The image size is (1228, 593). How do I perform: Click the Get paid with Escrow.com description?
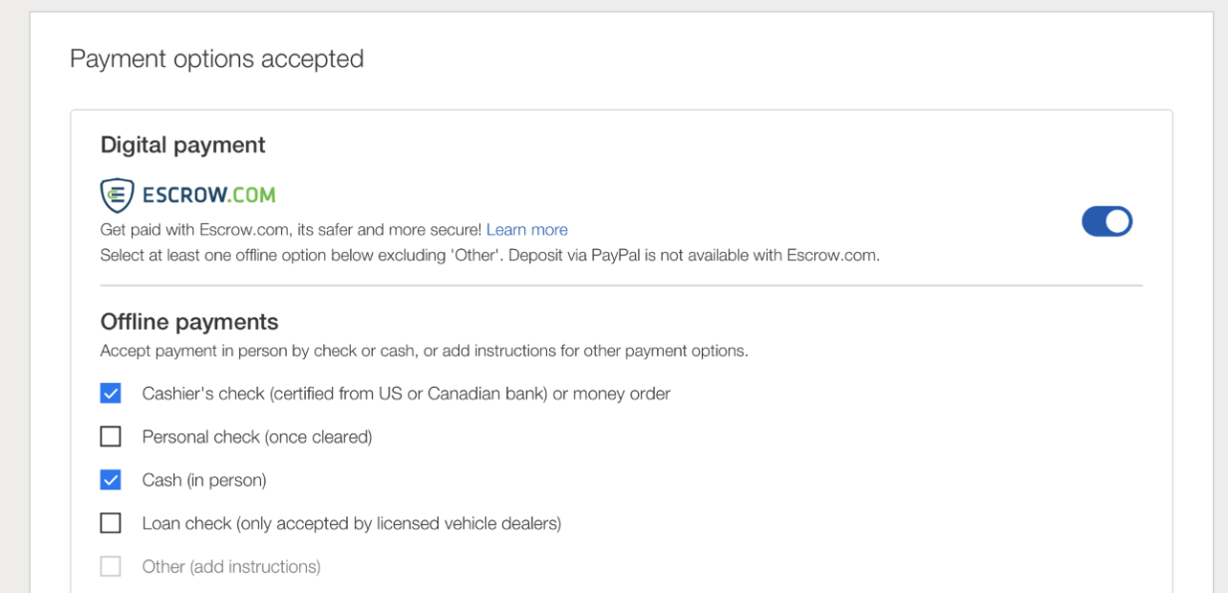(x=291, y=230)
